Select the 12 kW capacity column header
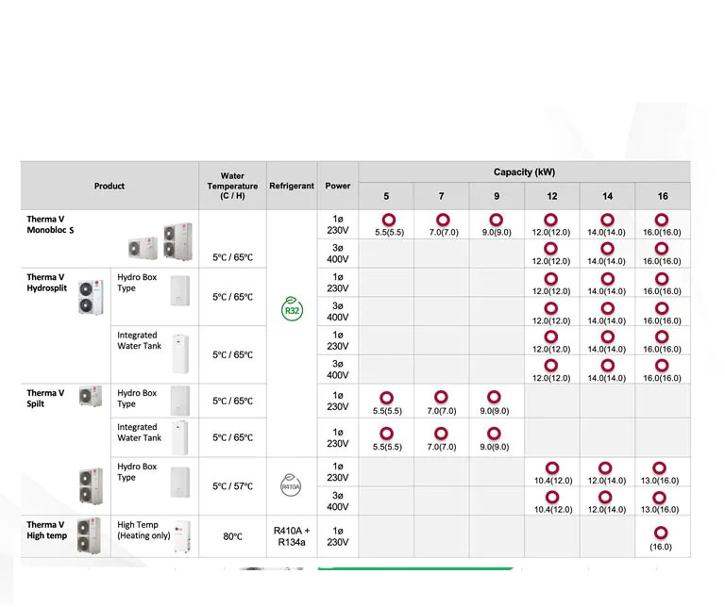Screen dimensions: 725x607 click(551, 196)
